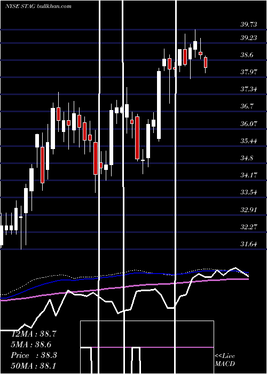Click the 38.6 price axis label

click(247, 55)
